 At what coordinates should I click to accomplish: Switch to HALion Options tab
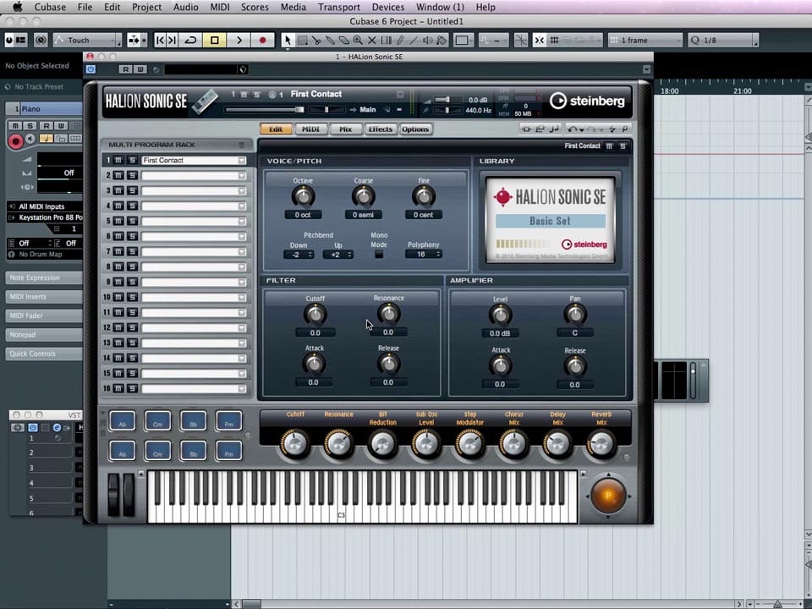[415, 129]
